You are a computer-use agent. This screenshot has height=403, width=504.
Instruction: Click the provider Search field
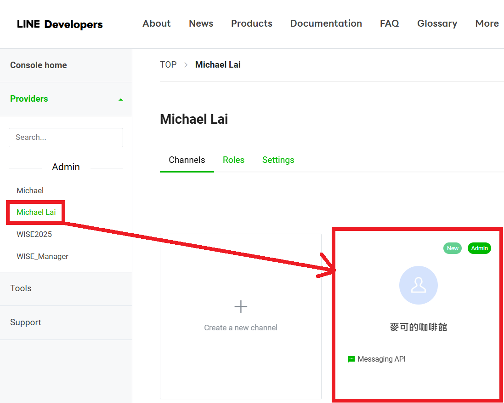66,138
